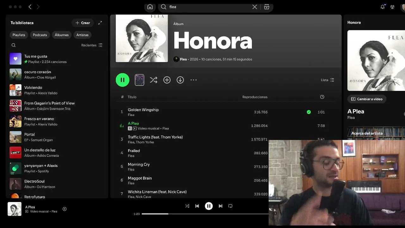405x228 pixels.
Task: Filter library by Álbumes
Action: click(x=62, y=35)
